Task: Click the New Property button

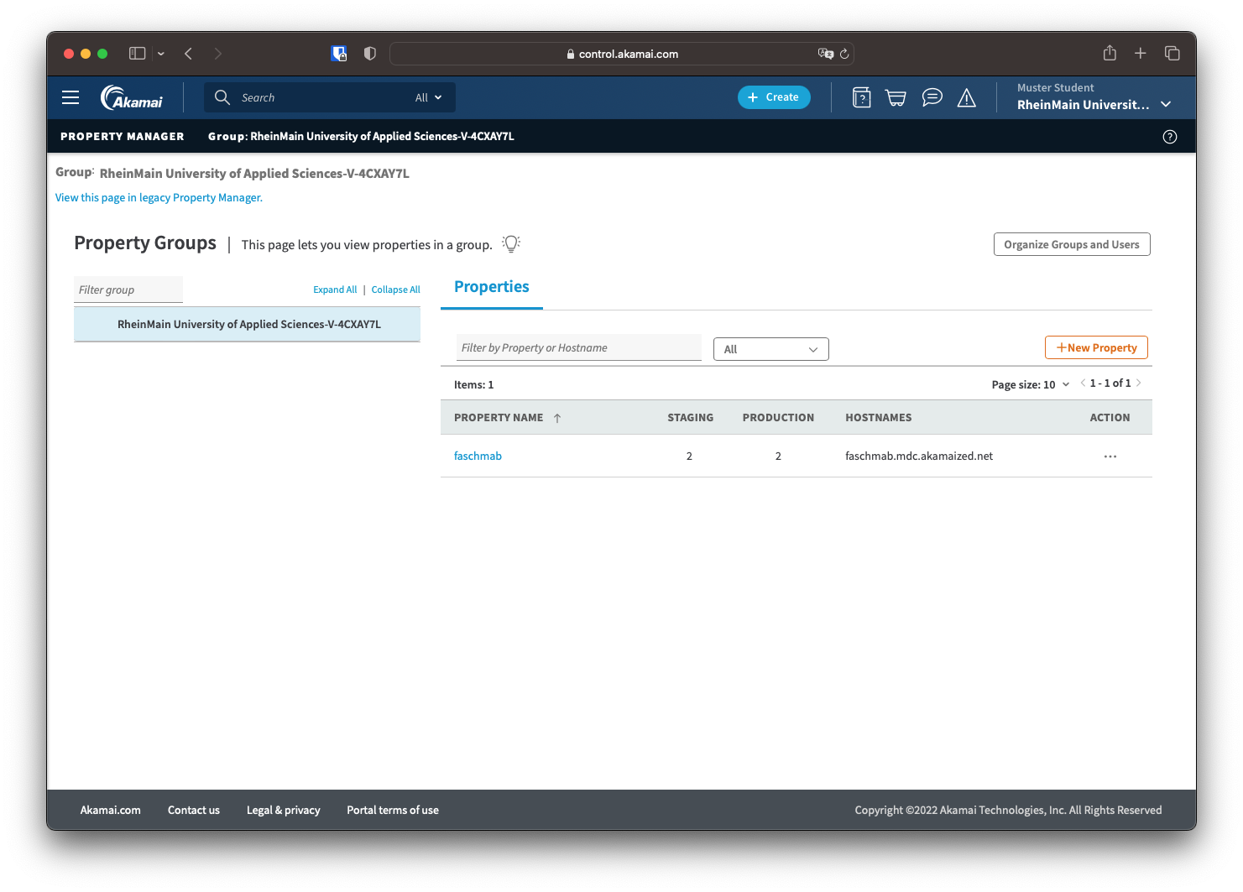Action: (1096, 347)
